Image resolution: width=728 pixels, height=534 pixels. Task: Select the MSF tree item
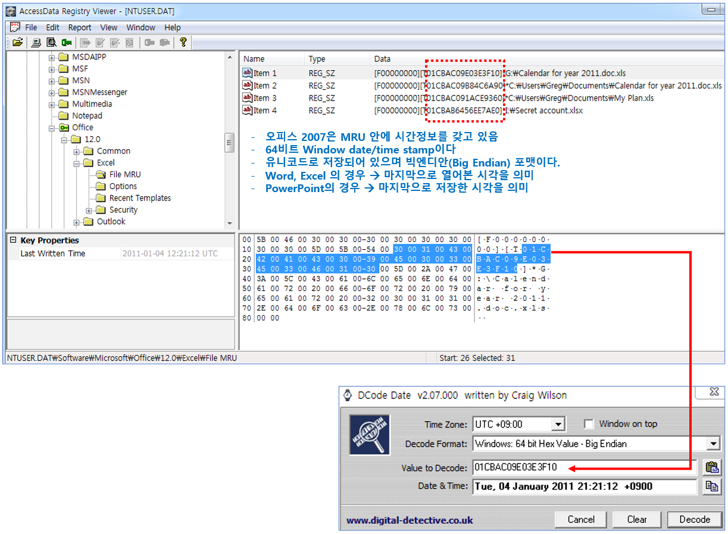pyautogui.click(x=80, y=69)
